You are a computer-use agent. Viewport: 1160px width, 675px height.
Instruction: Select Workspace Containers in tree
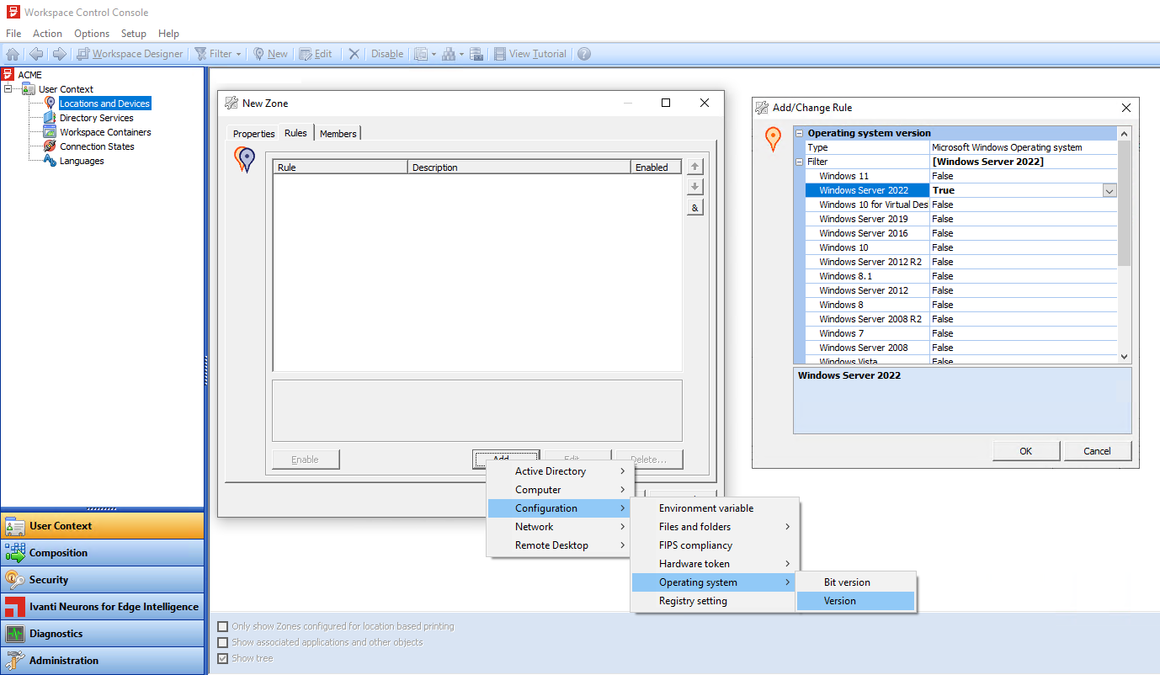click(105, 132)
